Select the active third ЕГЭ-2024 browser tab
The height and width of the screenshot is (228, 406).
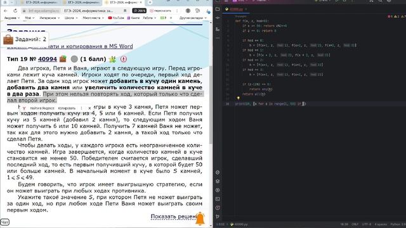point(123,3)
